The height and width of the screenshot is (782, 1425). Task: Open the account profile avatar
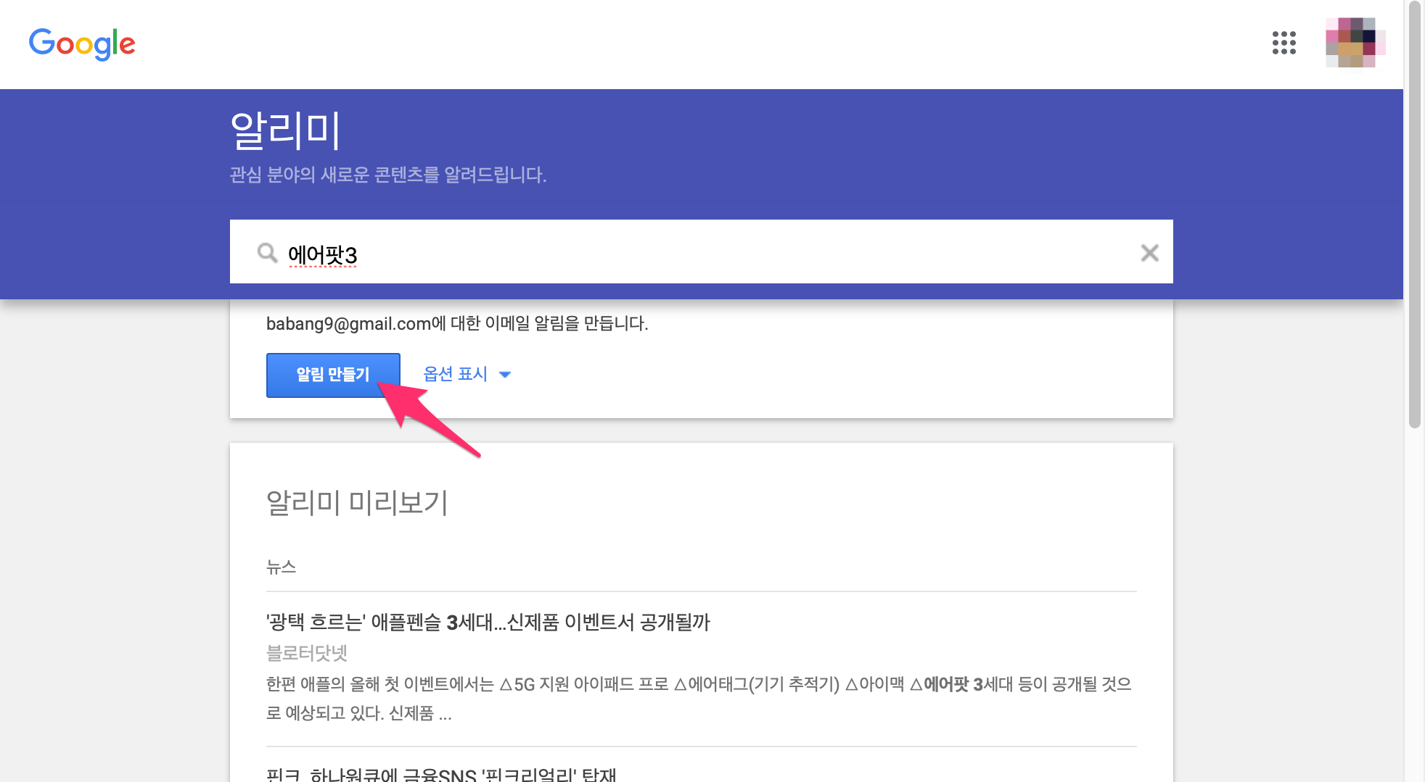point(1355,43)
